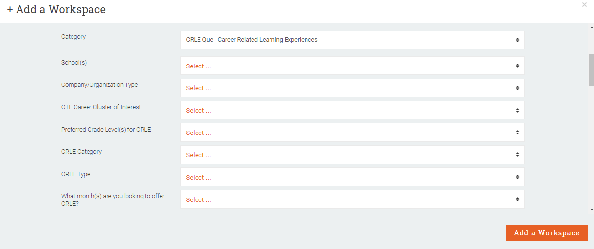
Task: Click the Category field's up-down arrow icon
Action: pos(517,40)
